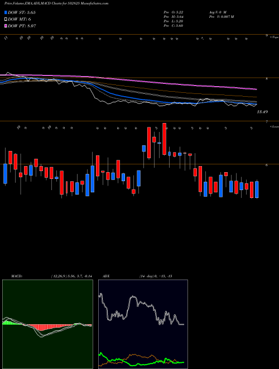The width and height of the screenshot is (279, 369).
Task: Click the white DOW MT legend swatch
Action: tap(6, 20)
